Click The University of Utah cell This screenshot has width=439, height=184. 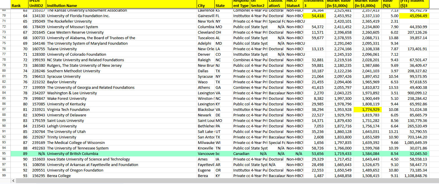121,131
